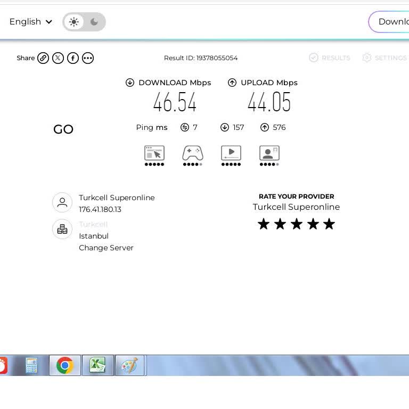This screenshot has height=409, width=409.
Task: Click the upload speed value 44.05
Action: click(269, 102)
